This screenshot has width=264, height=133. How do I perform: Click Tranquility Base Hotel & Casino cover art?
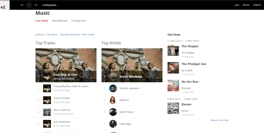click(47, 88)
